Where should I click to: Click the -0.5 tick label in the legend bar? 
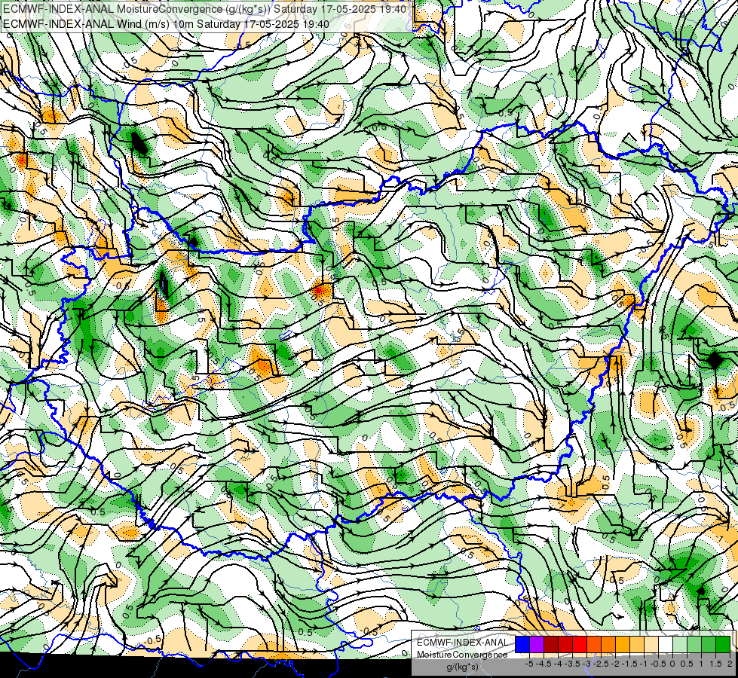(x=658, y=664)
